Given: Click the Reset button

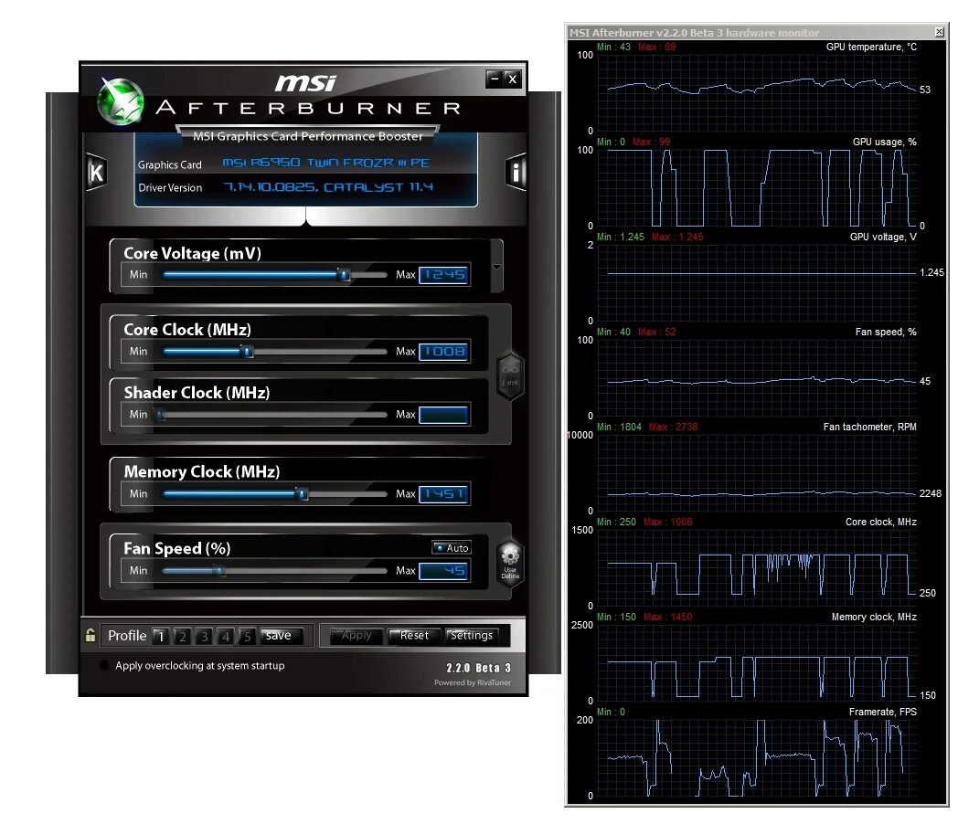Looking at the screenshot, I should tap(414, 636).
